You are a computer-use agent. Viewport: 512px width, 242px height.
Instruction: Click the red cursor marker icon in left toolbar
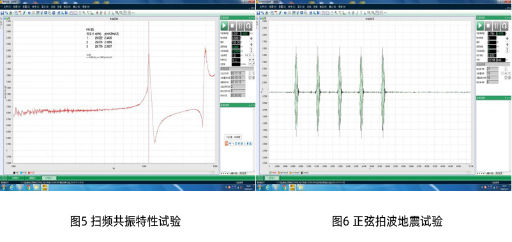pyautogui.click(x=97, y=13)
